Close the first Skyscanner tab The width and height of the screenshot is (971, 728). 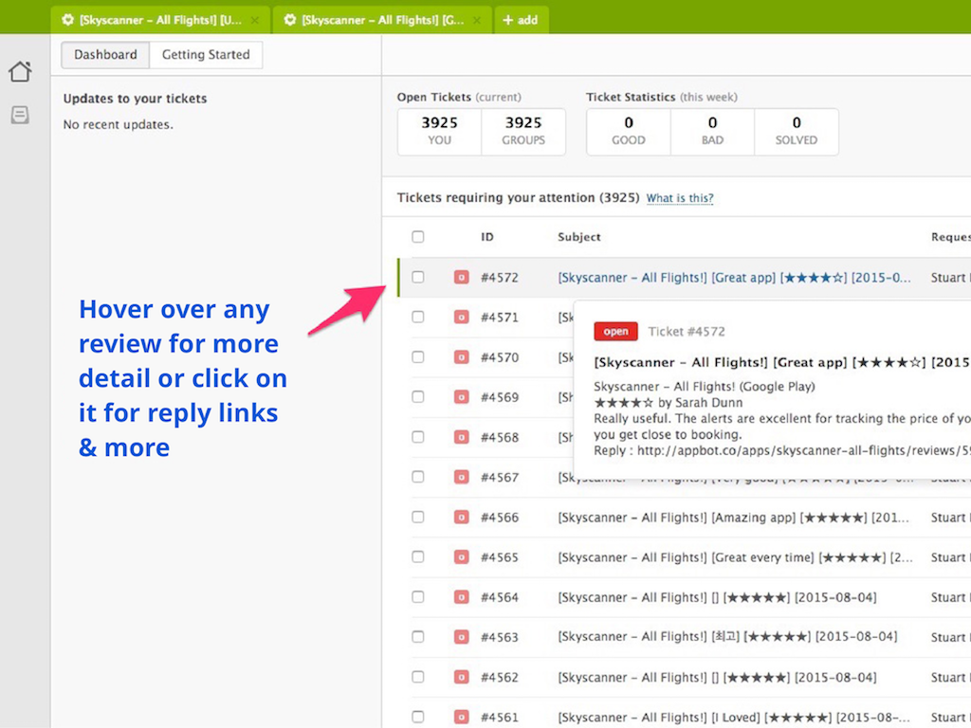255,20
